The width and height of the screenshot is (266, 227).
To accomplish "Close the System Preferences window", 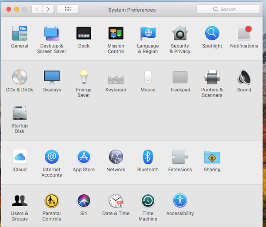I will click(x=9, y=9).
